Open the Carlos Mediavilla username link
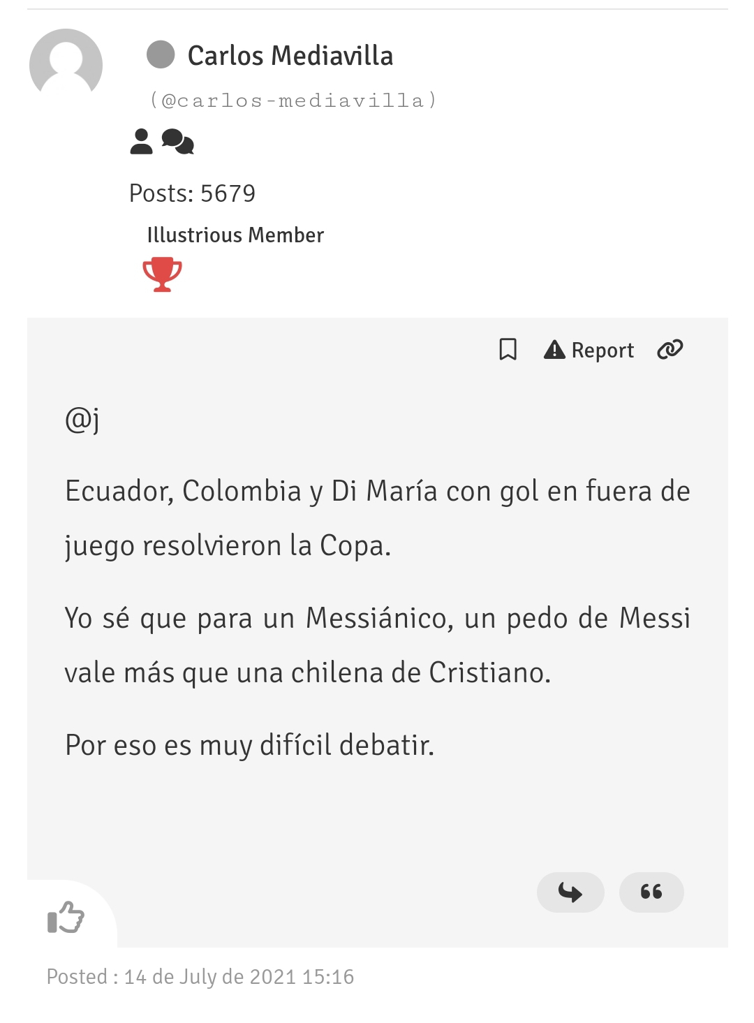This screenshot has width=754, height=1023. point(290,56)
